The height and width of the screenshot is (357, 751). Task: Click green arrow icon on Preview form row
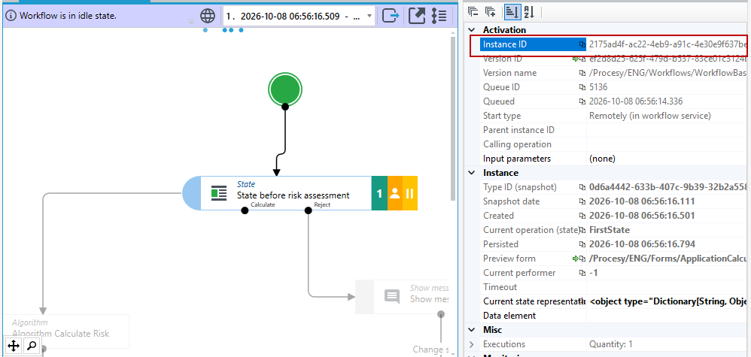pos(576,259)
